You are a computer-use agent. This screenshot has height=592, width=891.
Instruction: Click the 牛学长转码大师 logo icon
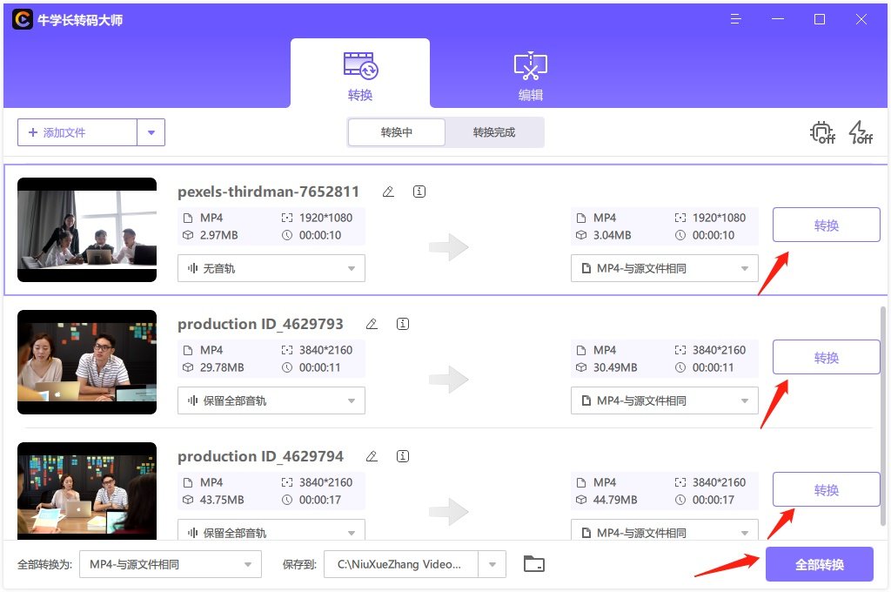(22, 18)
